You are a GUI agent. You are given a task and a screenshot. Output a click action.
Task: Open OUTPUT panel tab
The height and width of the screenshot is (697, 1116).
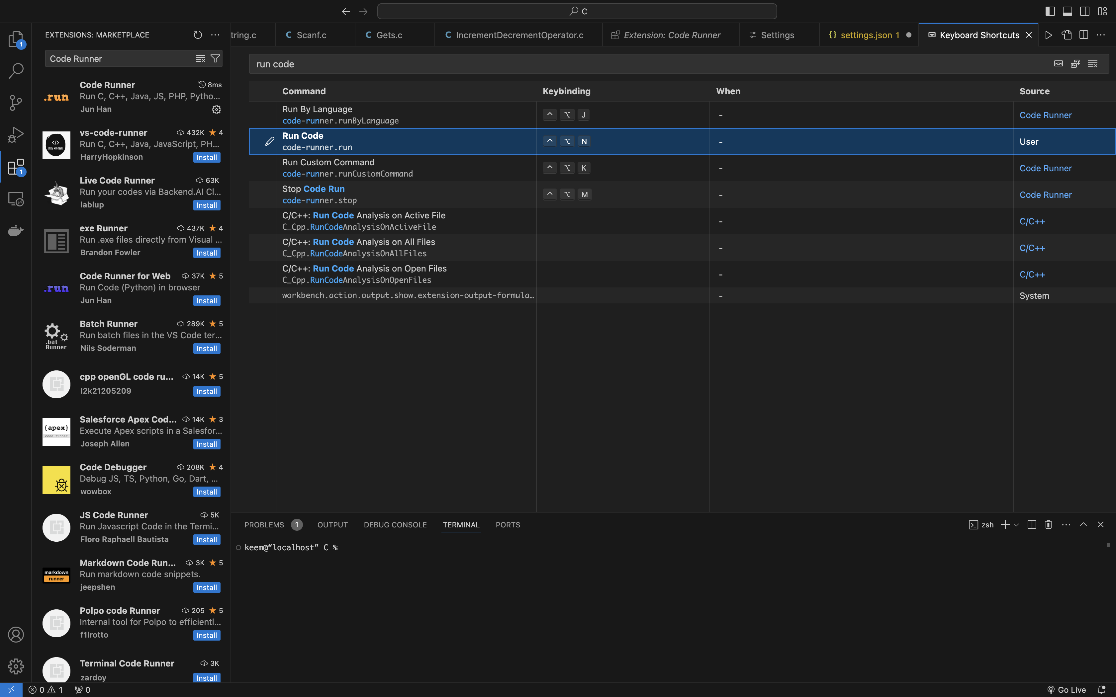point(332,525)
